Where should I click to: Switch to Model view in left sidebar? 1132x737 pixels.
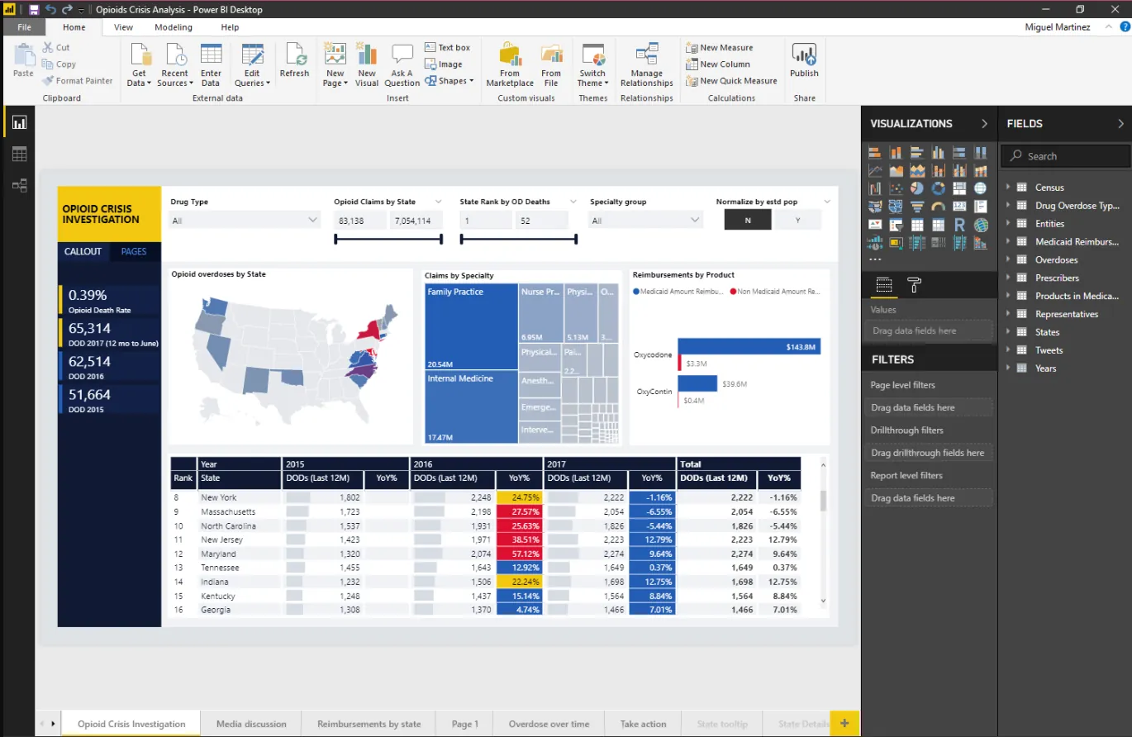pyautogui.click(x=19, y=185)
